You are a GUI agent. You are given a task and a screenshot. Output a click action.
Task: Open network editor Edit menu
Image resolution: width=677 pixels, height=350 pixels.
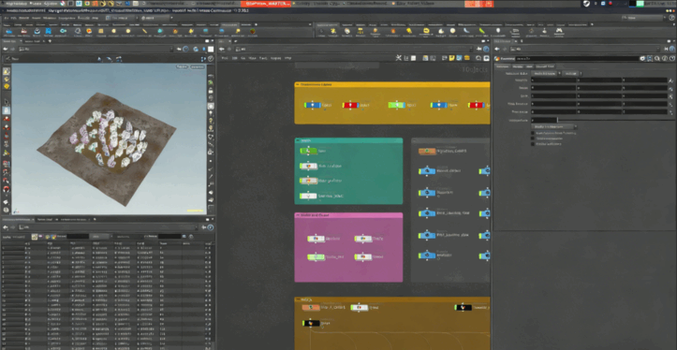pos(234,58)
